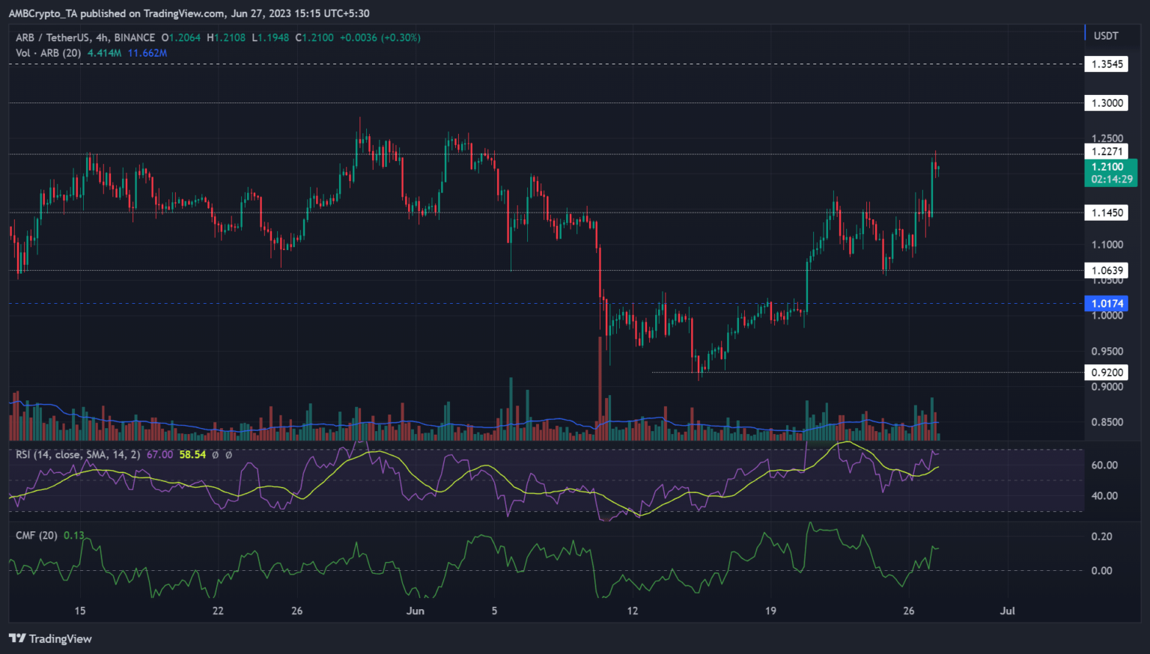
Task: Click the blue 11.662M volume MA value
Action: coord(147,53)
